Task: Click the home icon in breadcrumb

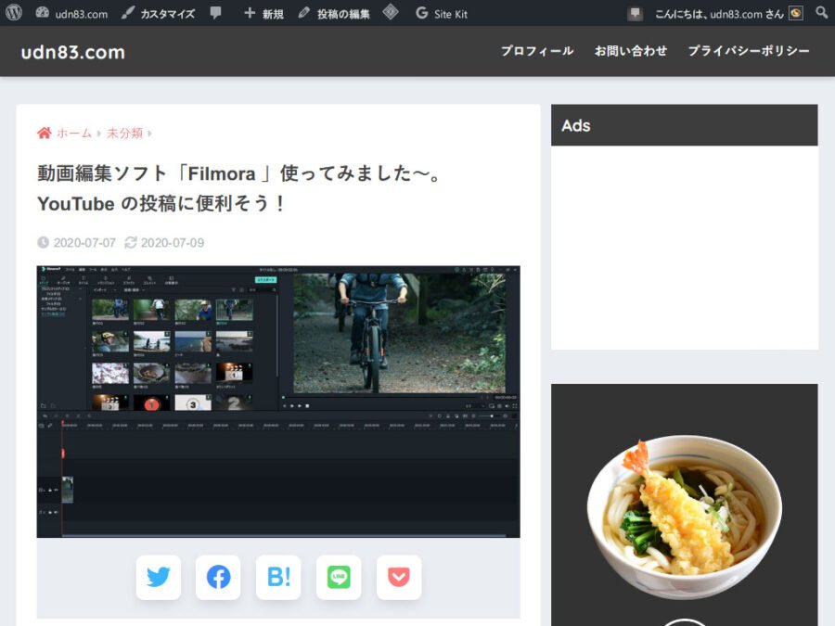Action: click(45, 133)
